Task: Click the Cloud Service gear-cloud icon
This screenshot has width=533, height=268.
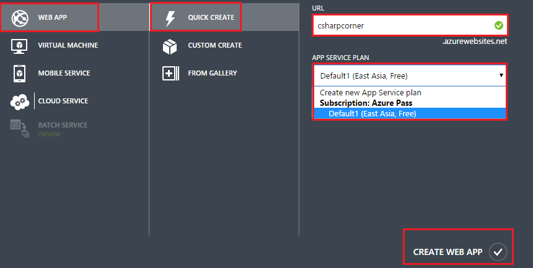Action: [19, 101]
